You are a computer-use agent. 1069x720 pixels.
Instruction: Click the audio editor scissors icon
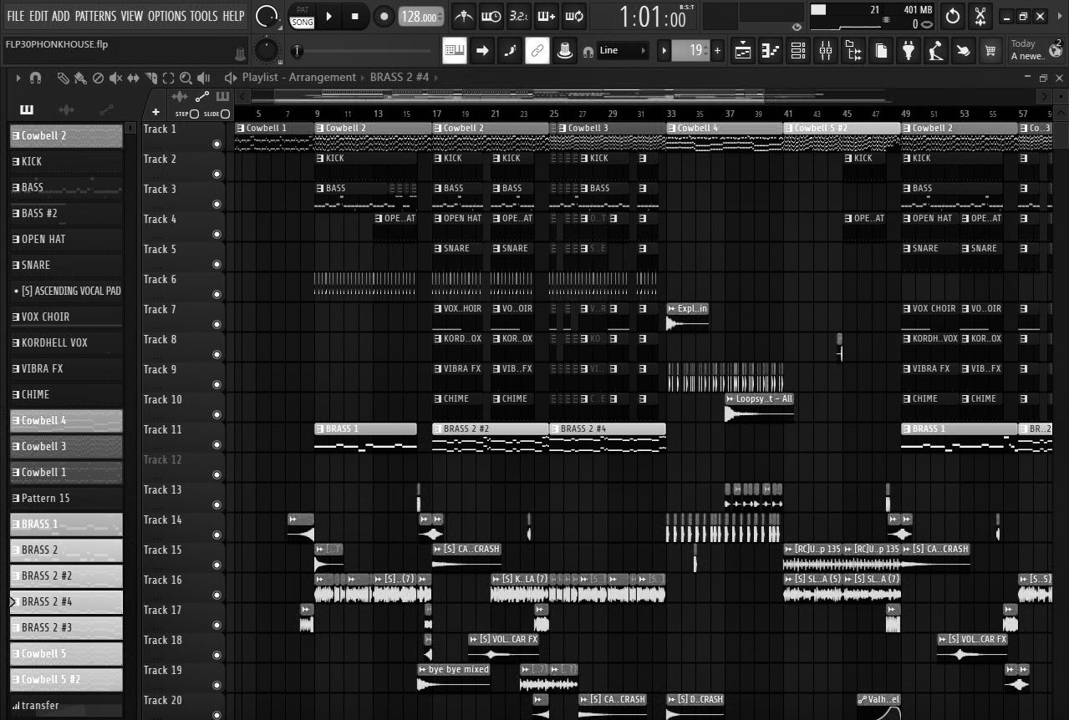pyautogui.click(x=980, y=16)
